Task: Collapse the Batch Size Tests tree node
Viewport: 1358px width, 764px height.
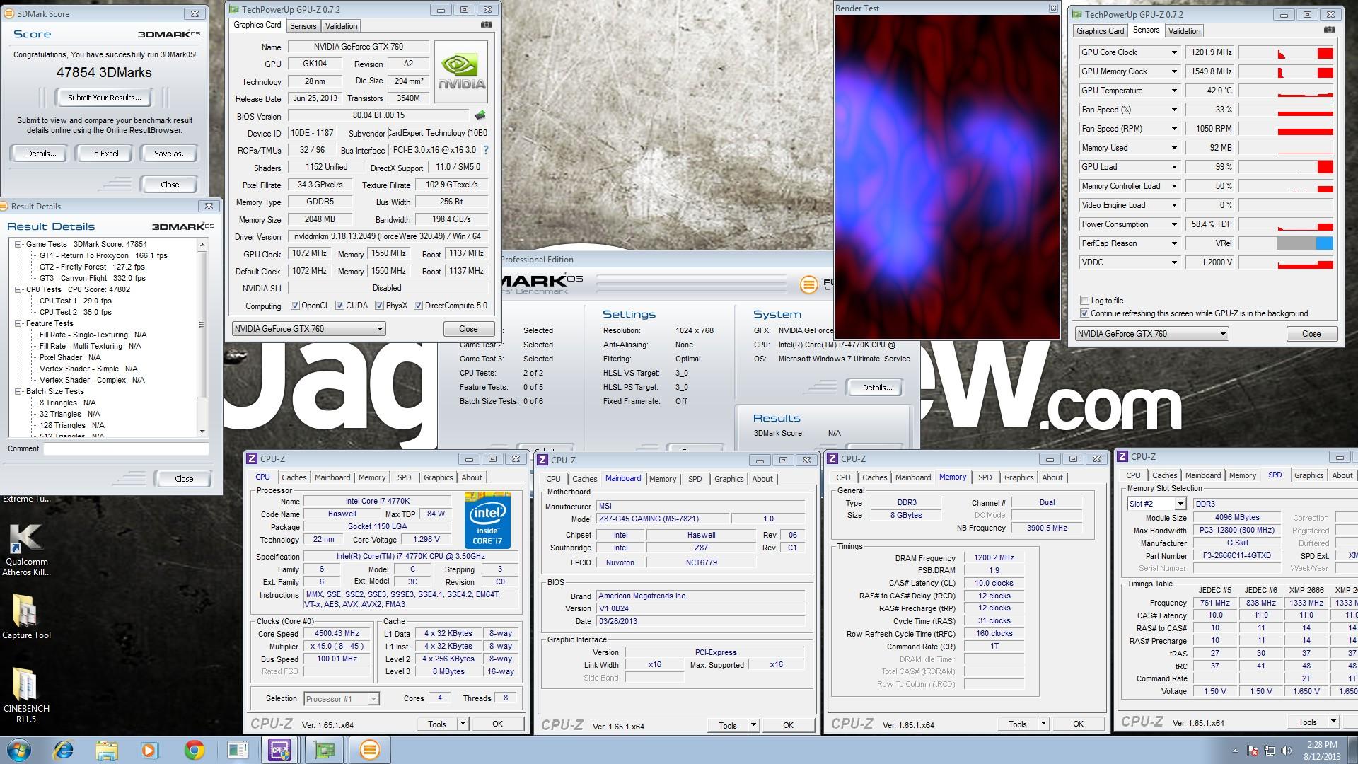Action: click(x=18, y=391)
